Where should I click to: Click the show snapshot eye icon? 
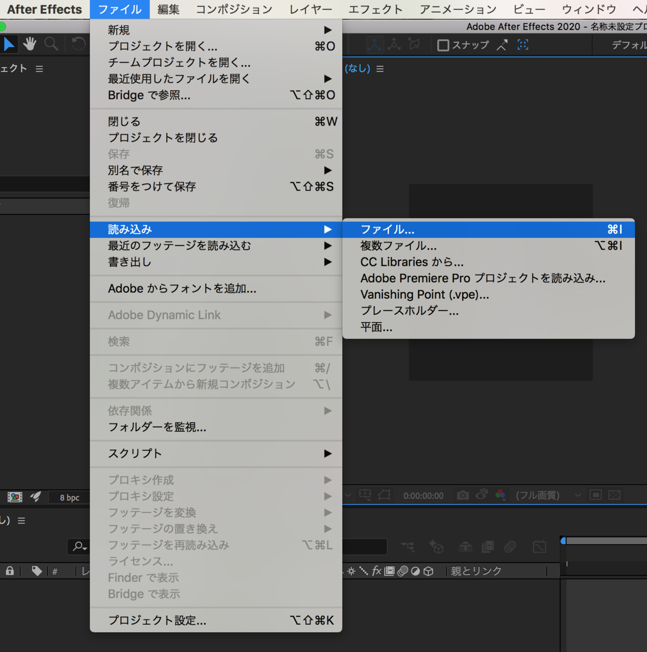tap(482, 495)
